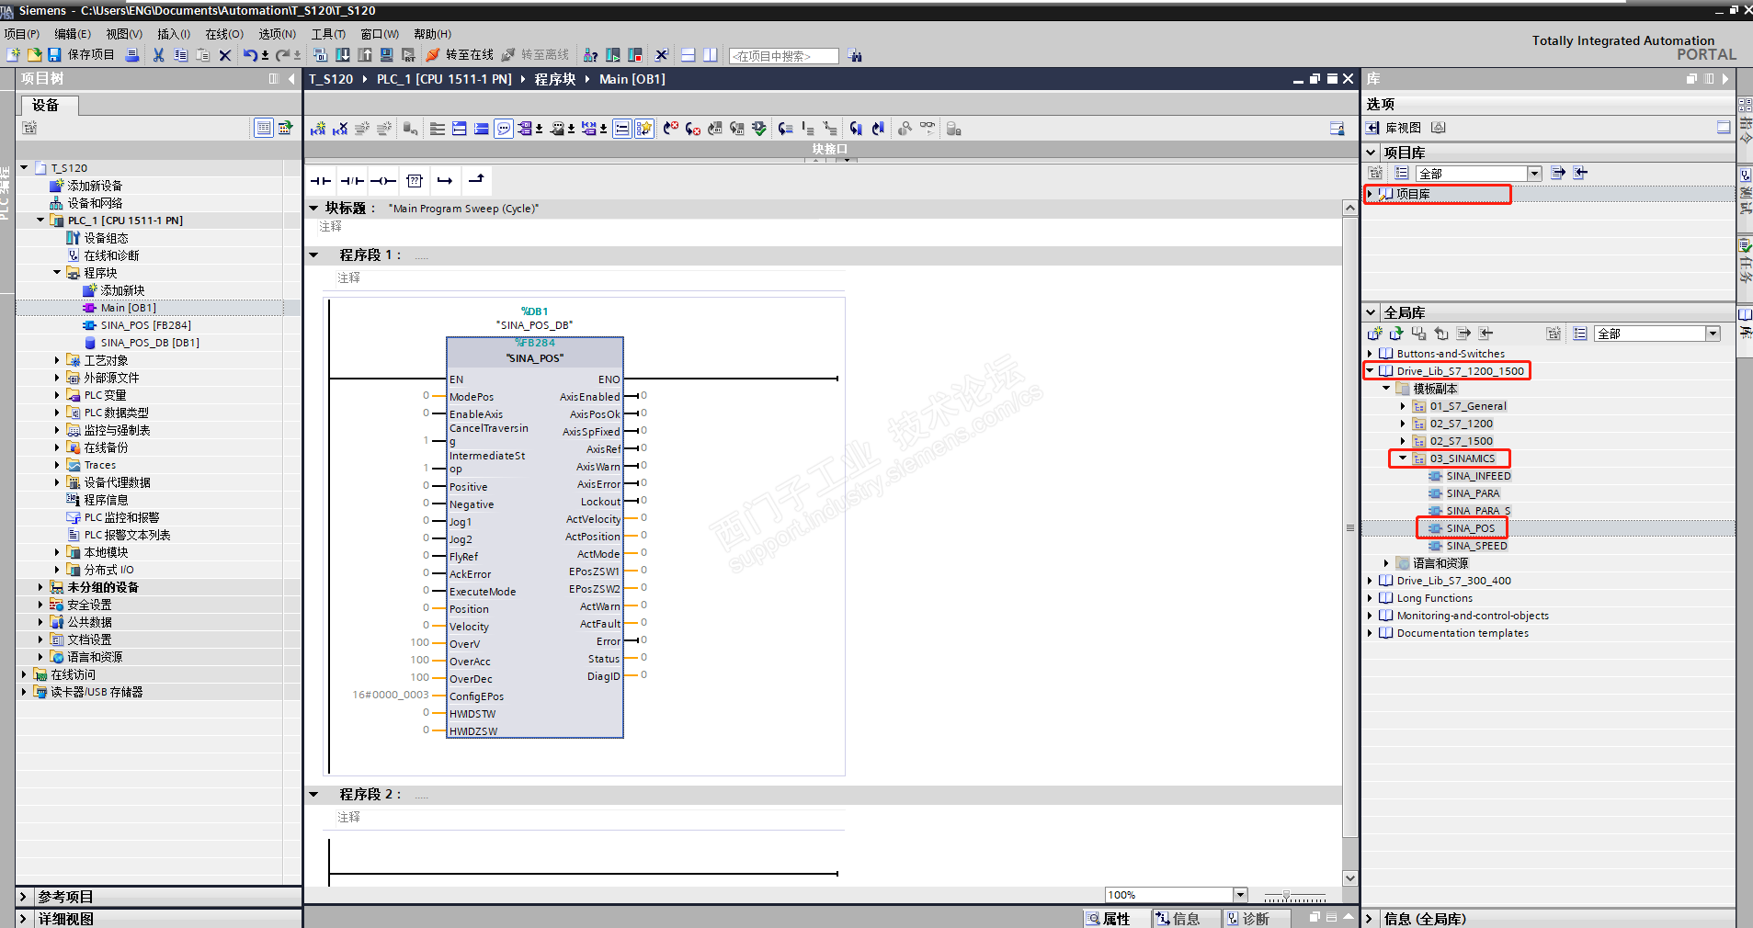The height and width of the screenshot is (928, 1753).
Task: Insert an open branch
Action: point(445,180)
